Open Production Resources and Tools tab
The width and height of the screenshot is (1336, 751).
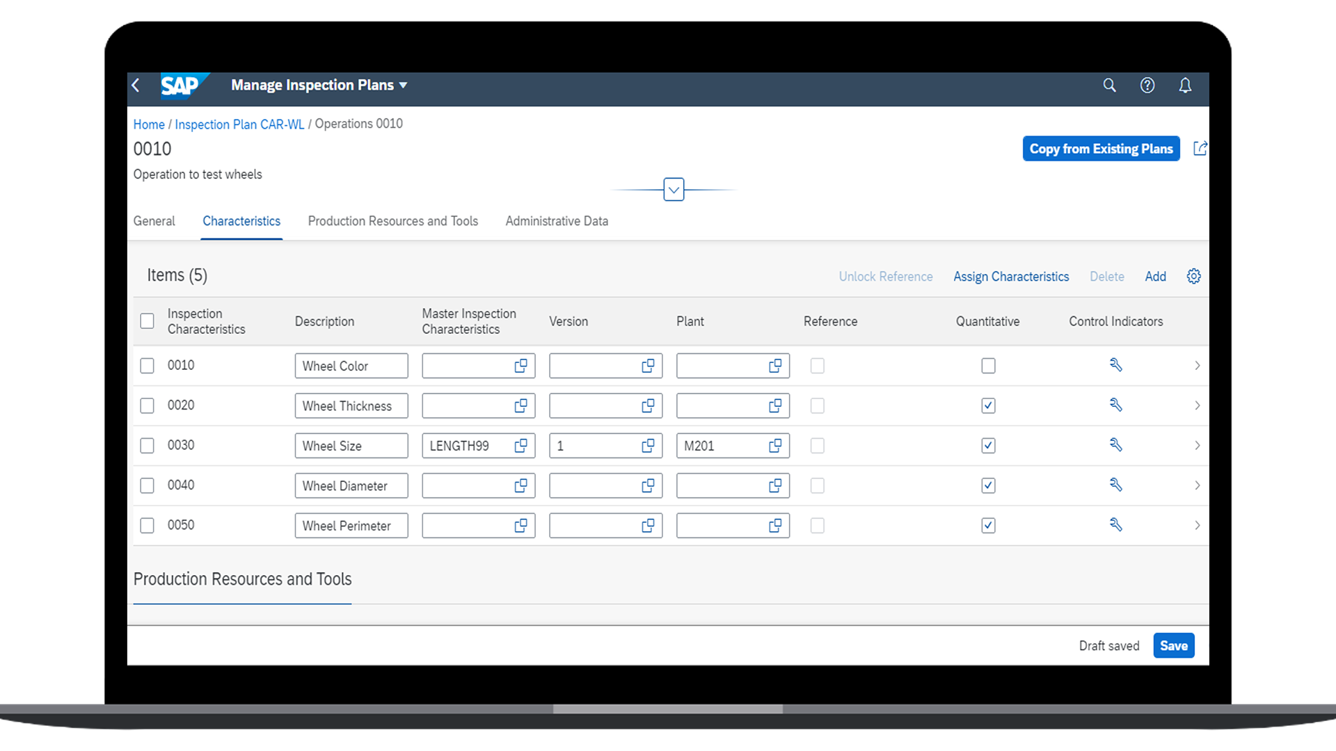click(392, 221)
